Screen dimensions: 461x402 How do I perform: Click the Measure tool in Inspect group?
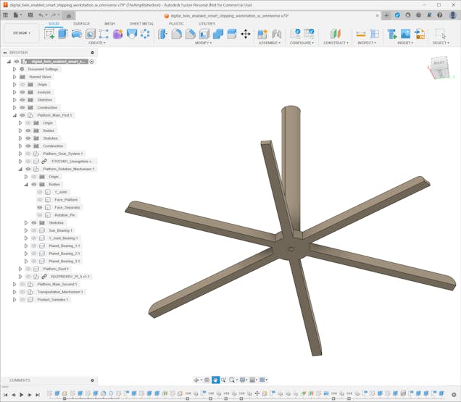[360, 34]
